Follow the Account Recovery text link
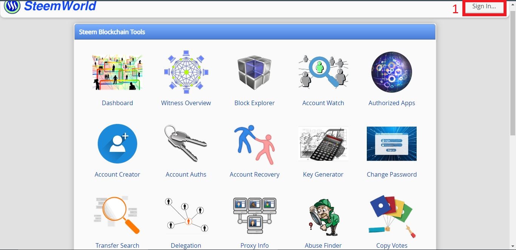The width and height of the screenshot is (516, 250). pos(254,174)
